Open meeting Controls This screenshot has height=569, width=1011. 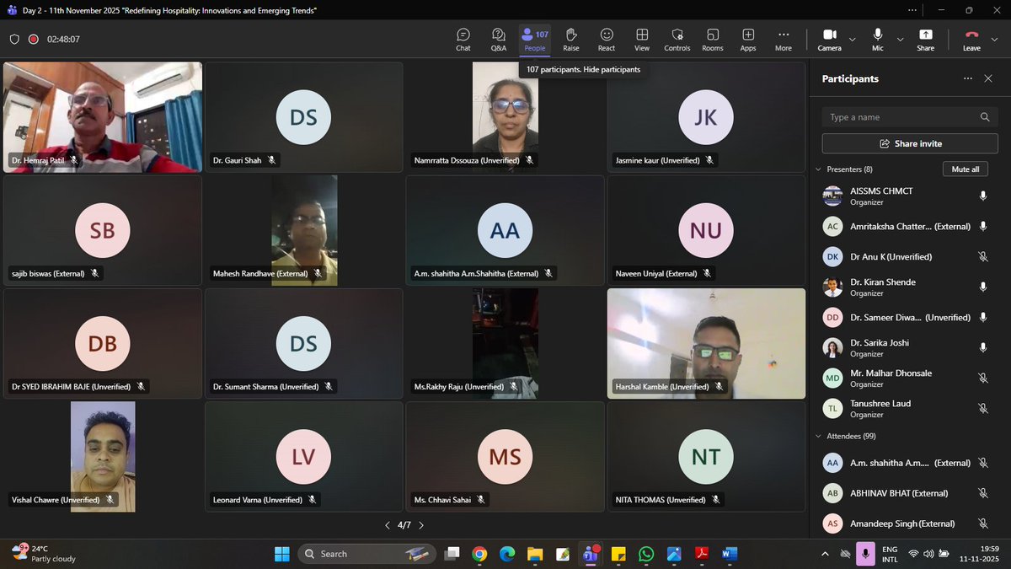coord(677,40)
